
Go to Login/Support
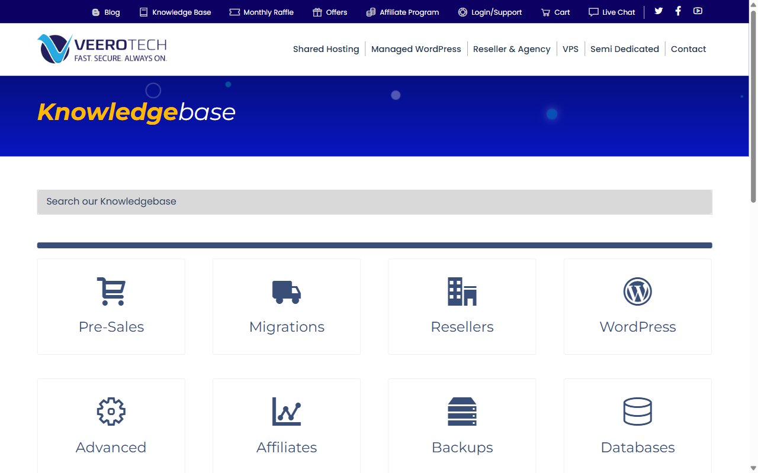click(x=490, y=12)
